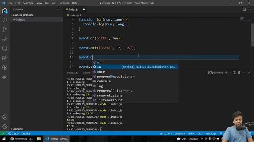This screenshot has height=142, width=254.
Task: Split the editor right
Action: pyautogui.click(x=244, y=9)
